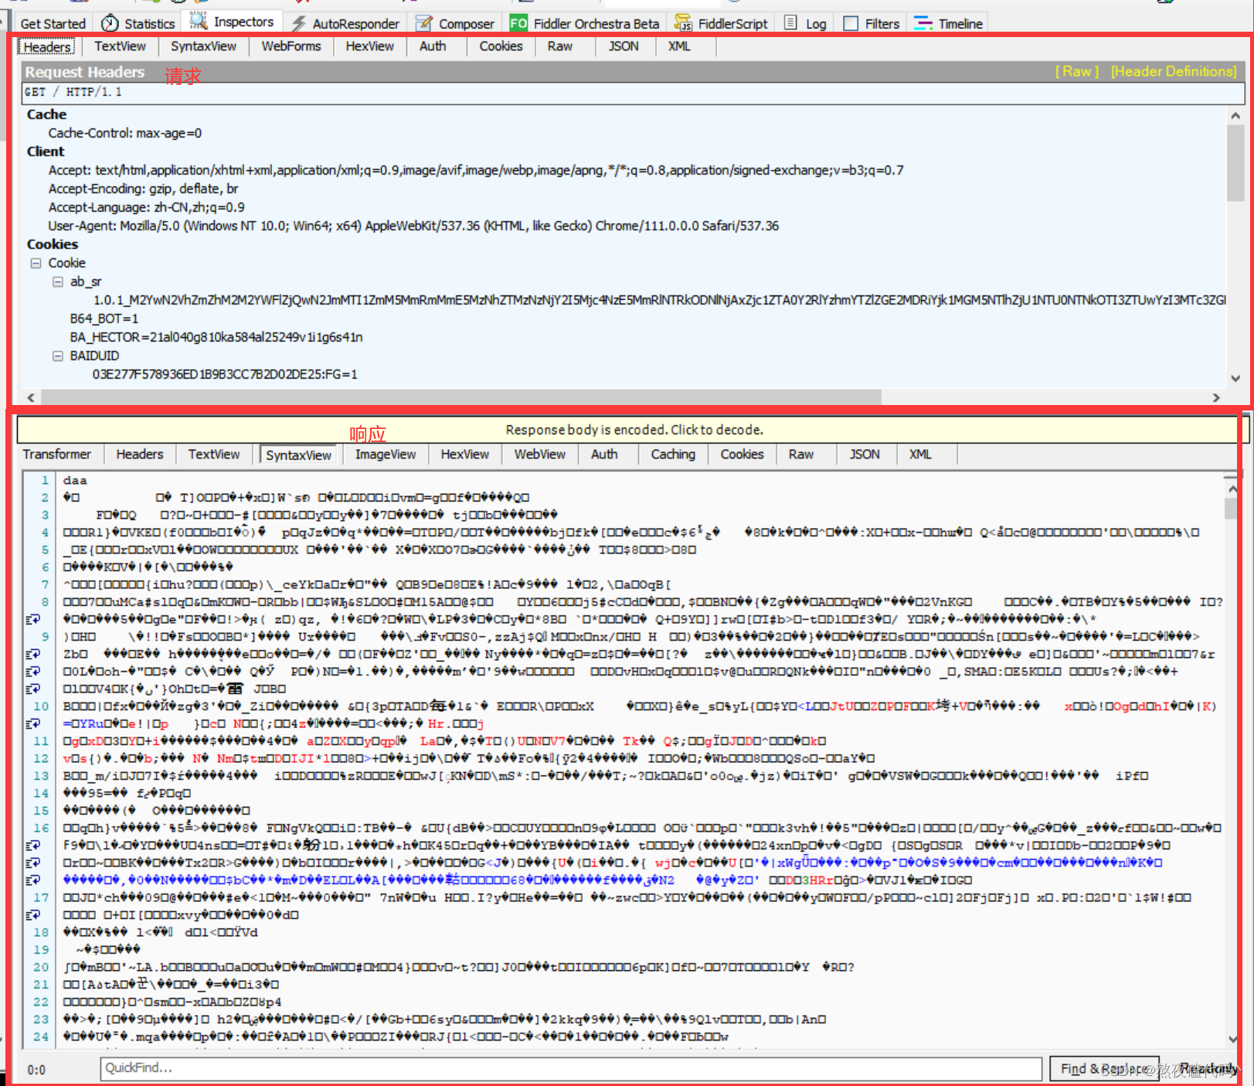This screenshot has width=1254, height=1086.
Task: Collapse the Cookie tree node
Action: click(36, 263)
